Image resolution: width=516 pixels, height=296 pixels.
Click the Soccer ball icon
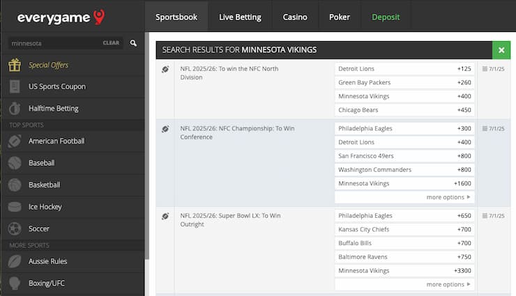pos(15,228)
